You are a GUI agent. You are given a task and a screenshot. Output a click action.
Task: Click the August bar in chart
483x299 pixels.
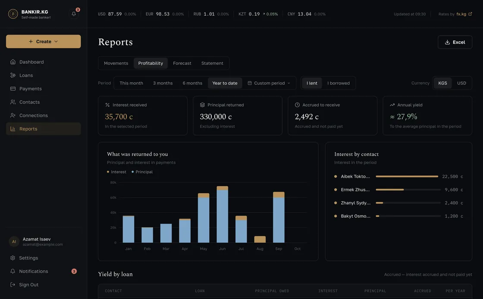(x=260, y=239)
